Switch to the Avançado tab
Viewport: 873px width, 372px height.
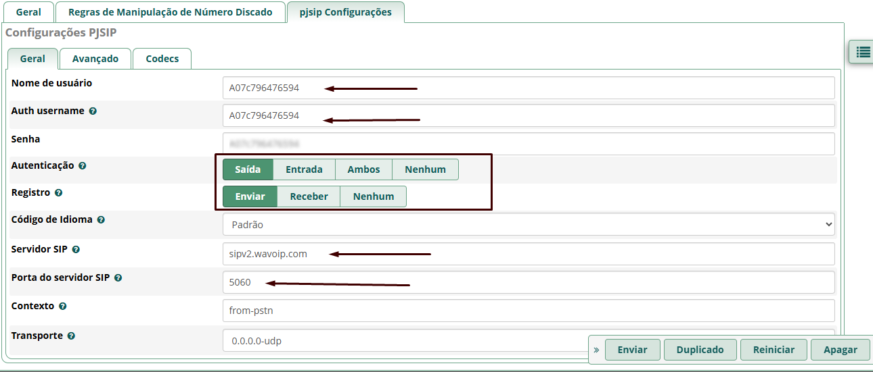pyautogui.click(x=95, y=59)
